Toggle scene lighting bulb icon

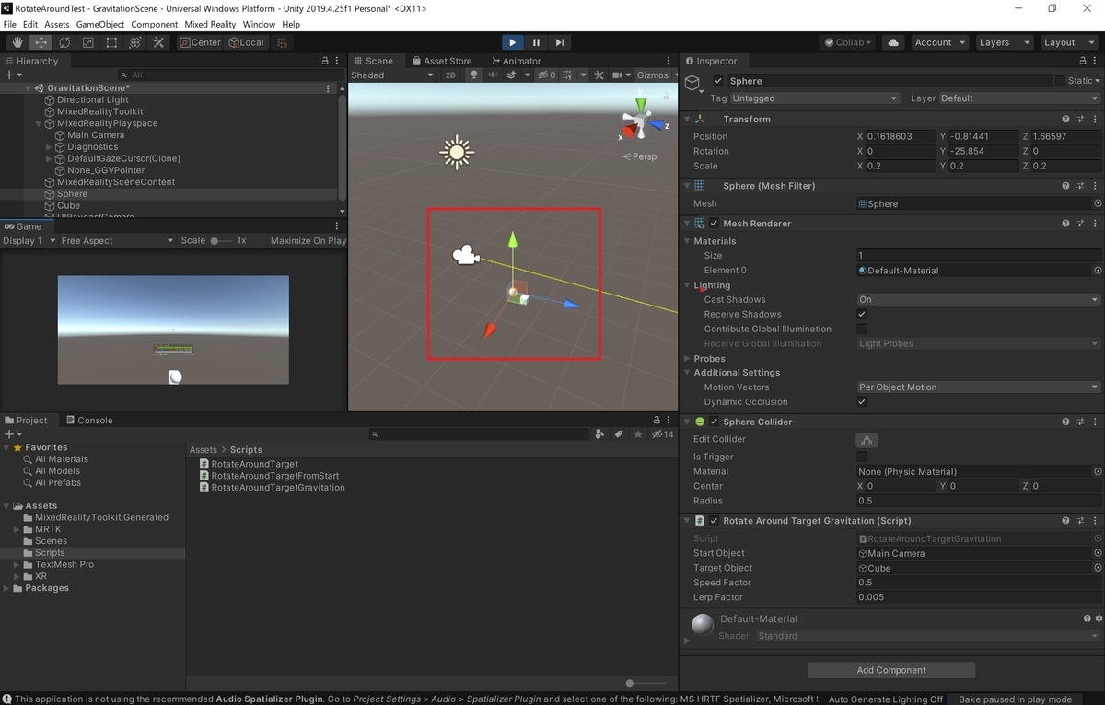click(x=474, y=75)
